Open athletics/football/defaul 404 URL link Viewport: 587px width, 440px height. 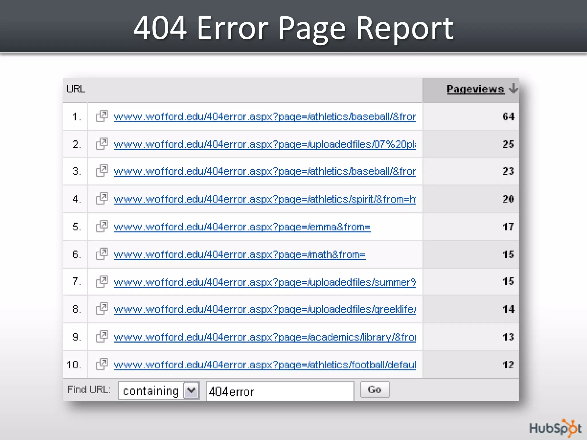[265, 365]
